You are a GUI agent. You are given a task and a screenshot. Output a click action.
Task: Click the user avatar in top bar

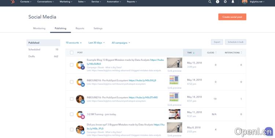pyautogui.click(x=245, y=2)
